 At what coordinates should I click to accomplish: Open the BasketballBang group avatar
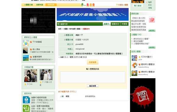[135, 66]
